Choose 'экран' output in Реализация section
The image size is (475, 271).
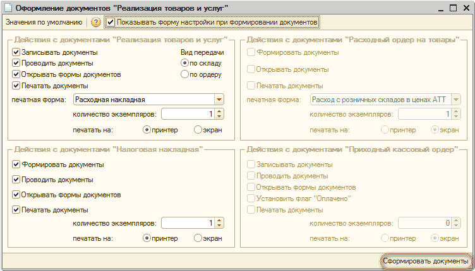(198, 130)
